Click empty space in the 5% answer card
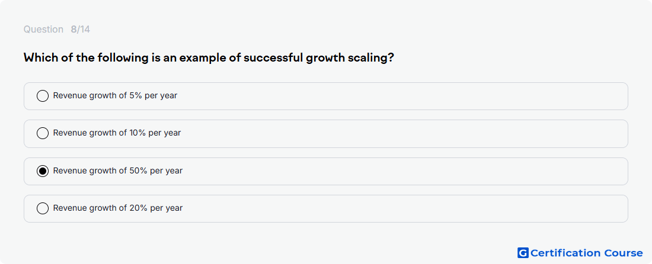This screenshot has height=264, width=652. click(x=399, y=96)
